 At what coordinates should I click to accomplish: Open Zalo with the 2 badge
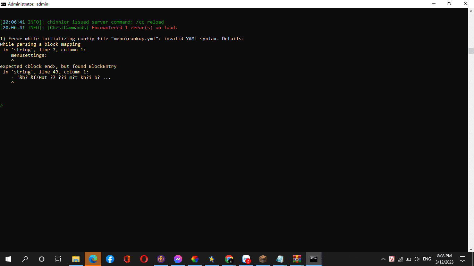[246, 259]
